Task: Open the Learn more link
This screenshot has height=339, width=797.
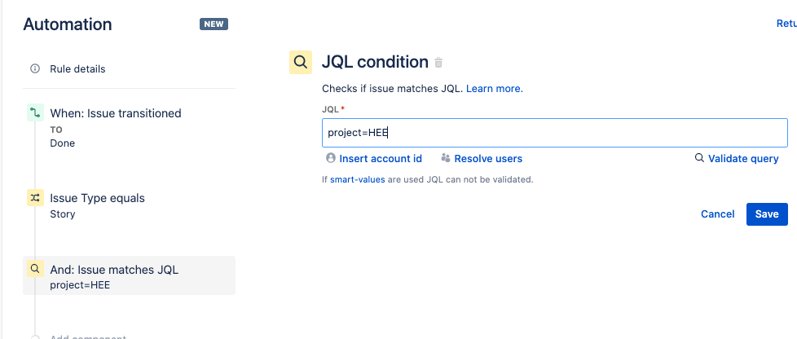Action: [494, 89]
